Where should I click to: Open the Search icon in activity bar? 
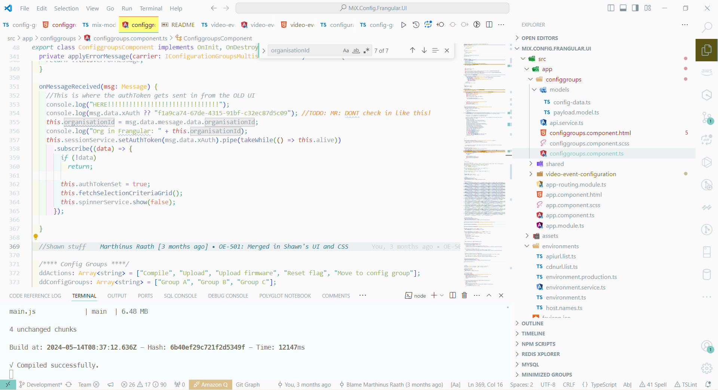coord(706,27)
